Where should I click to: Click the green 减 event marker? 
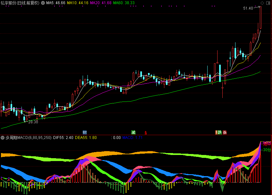133,133
